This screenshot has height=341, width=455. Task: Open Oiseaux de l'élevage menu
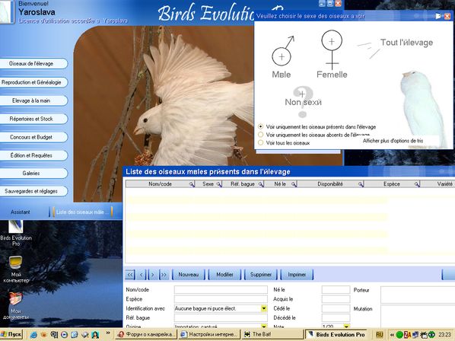[34, 63]
